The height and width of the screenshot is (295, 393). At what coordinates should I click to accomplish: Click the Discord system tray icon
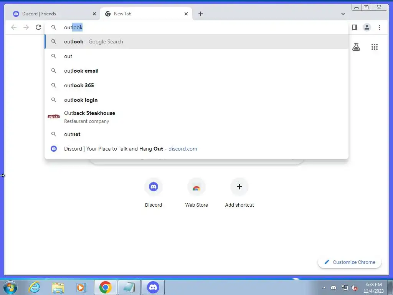(334, 288)
